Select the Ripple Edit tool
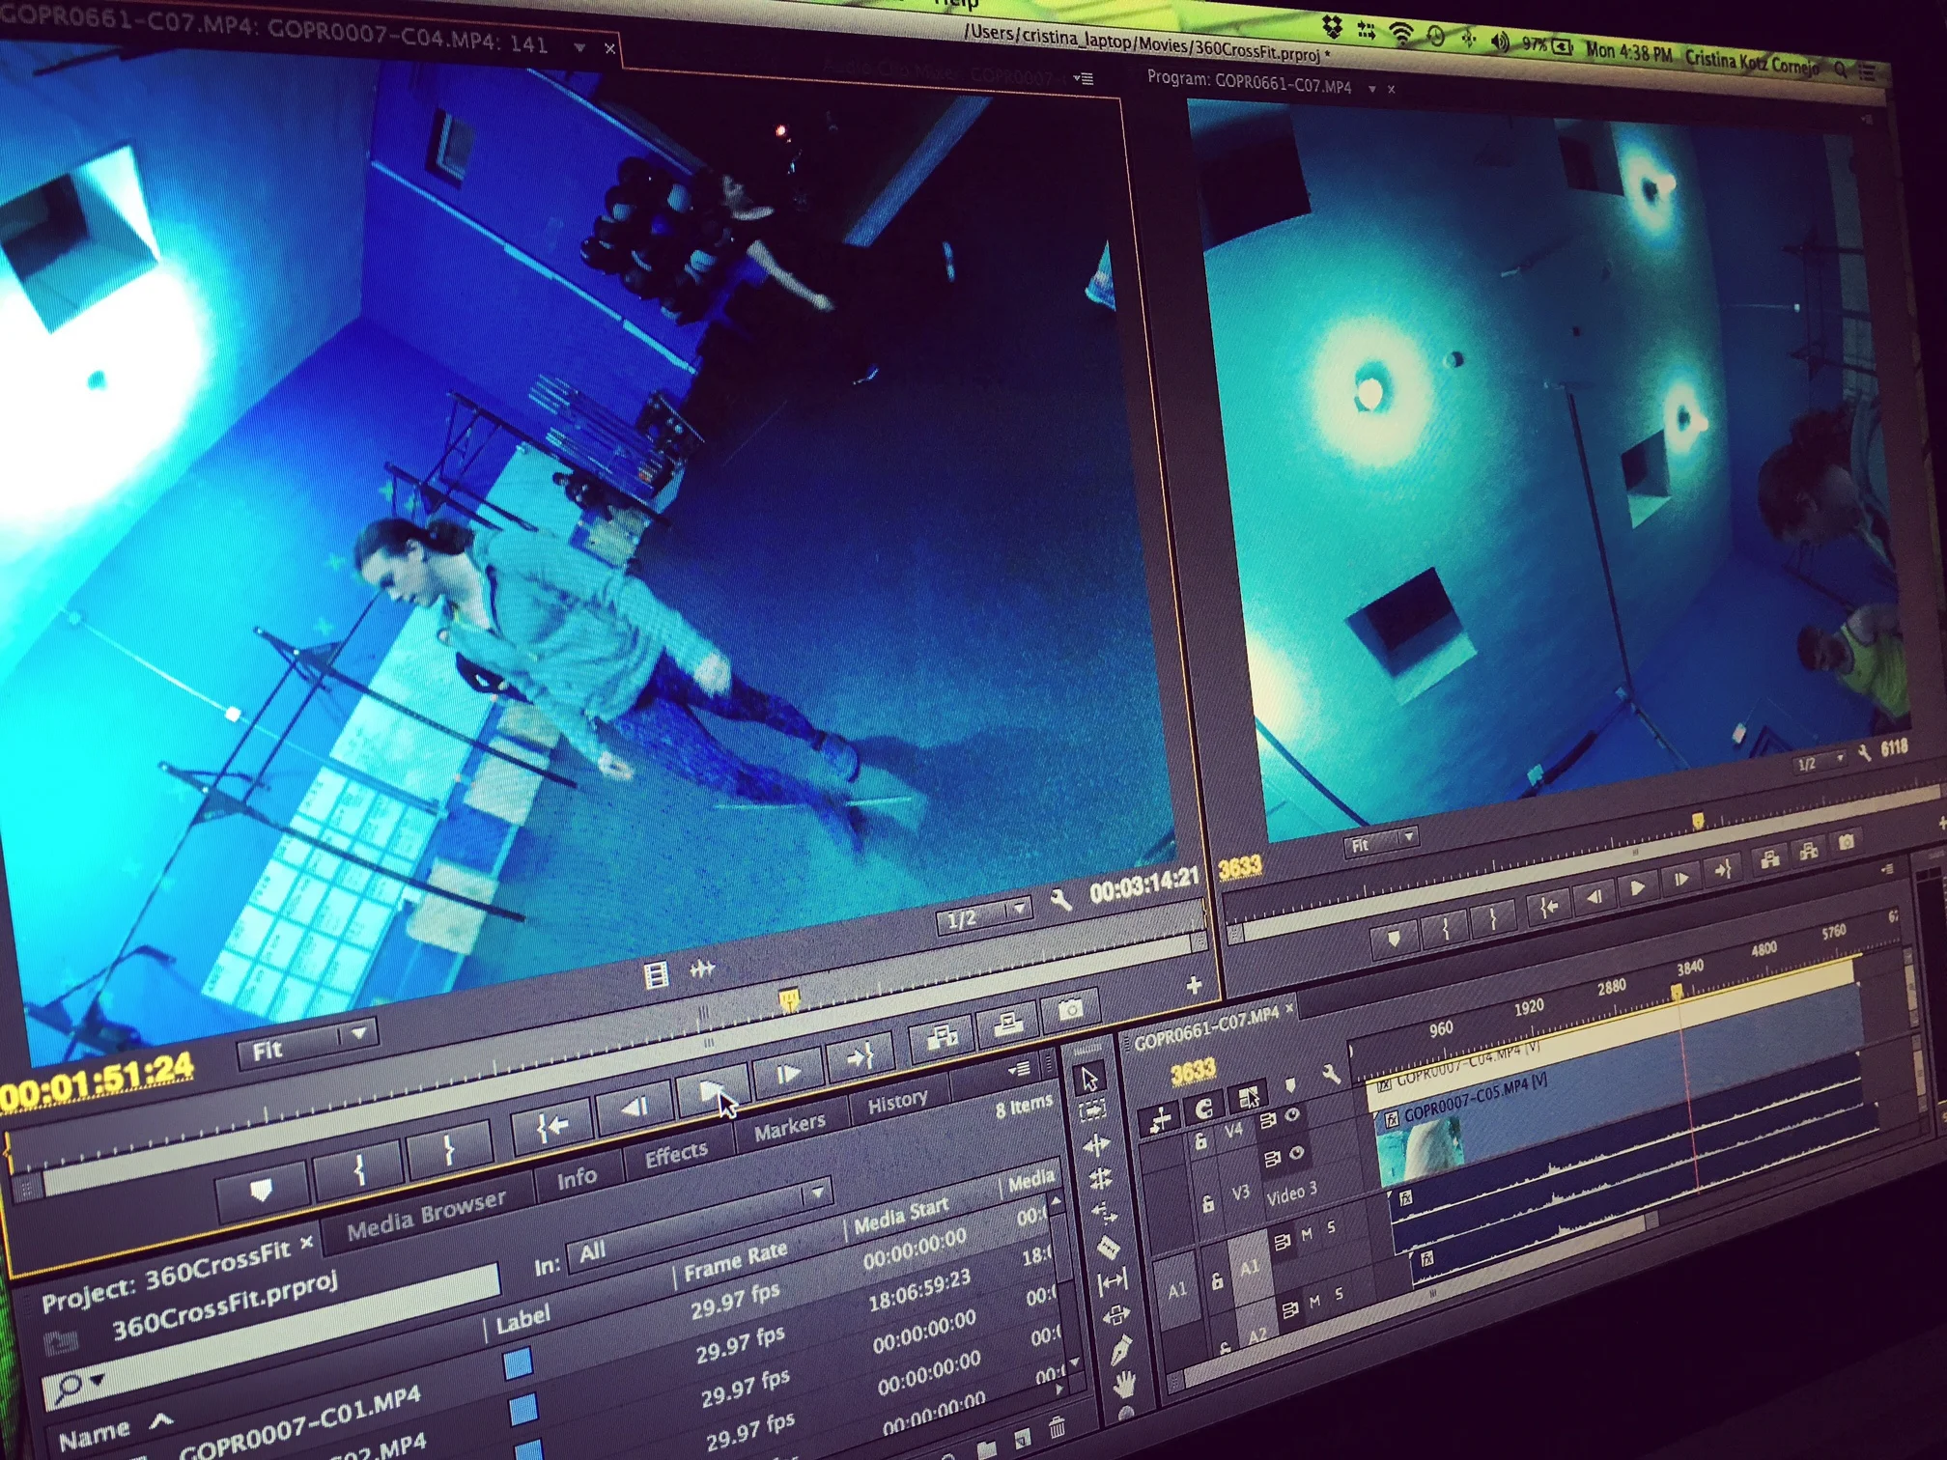The image size is (1947, 1460). 1095,1145
